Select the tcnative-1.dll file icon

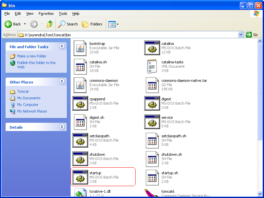[x=80, y=192]
